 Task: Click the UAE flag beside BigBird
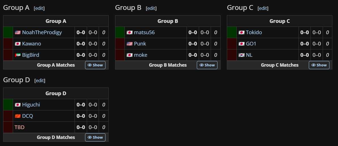click(18, 55)
